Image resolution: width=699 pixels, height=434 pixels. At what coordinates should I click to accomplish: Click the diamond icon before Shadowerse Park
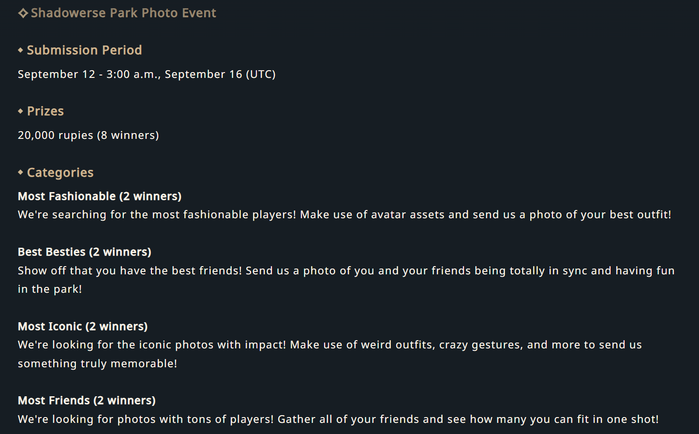[x=23, y=13]
